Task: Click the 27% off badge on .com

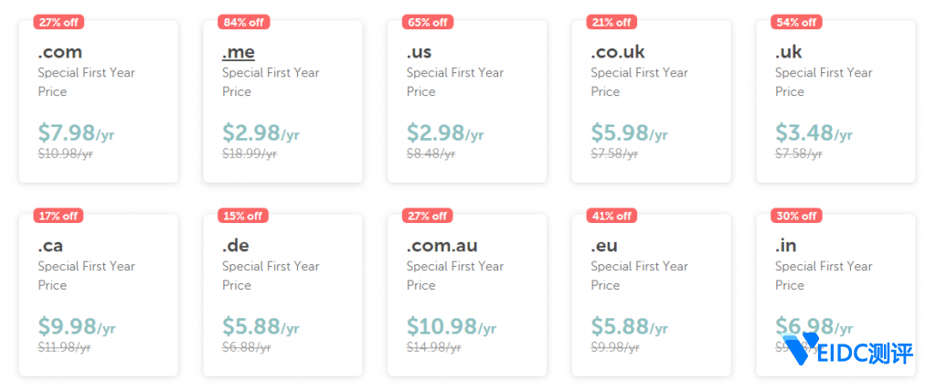Action: pyautogui.click(x=57, y=22)
